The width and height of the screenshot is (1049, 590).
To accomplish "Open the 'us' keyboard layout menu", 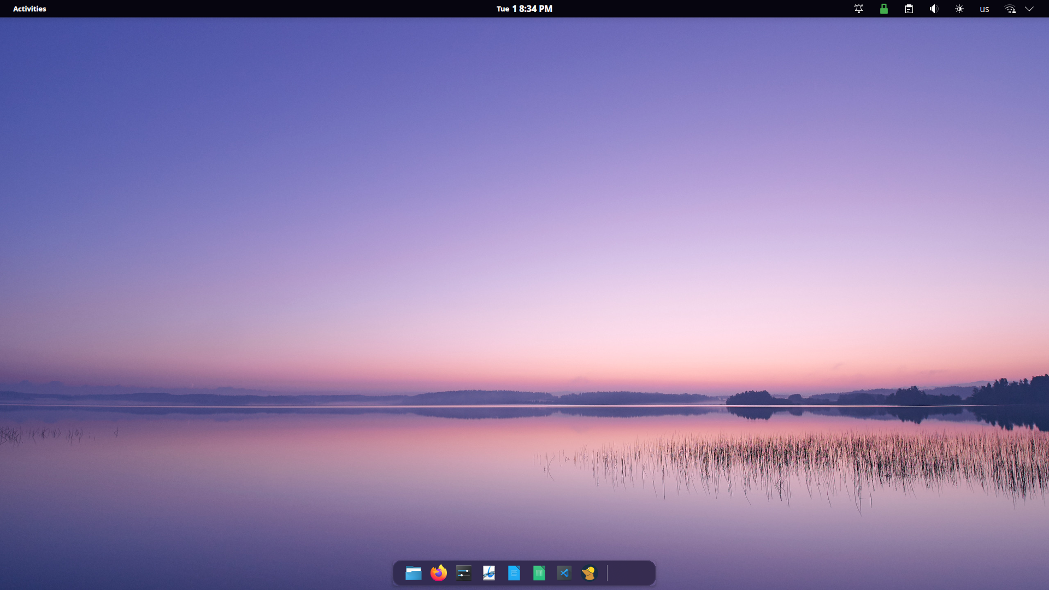I will tap(985, 9).
